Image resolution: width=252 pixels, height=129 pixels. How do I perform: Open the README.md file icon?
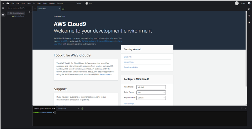click(x=13, y=16)
